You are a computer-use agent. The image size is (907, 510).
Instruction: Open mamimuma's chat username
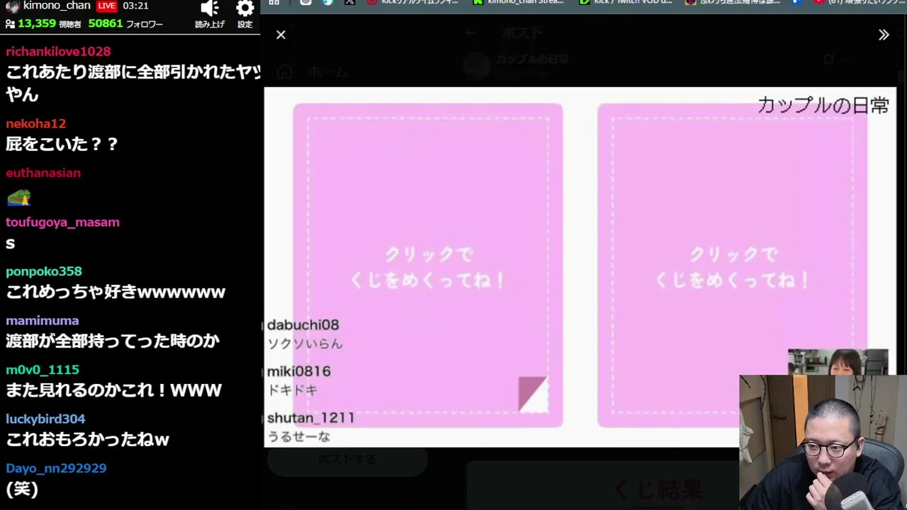pyautogui.click(x=43, y=321)
